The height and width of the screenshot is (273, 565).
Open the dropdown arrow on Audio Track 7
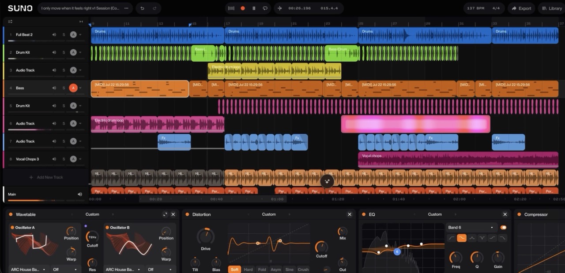pos(80,141)
